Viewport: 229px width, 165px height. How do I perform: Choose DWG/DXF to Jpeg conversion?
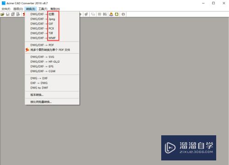point(52,19)
